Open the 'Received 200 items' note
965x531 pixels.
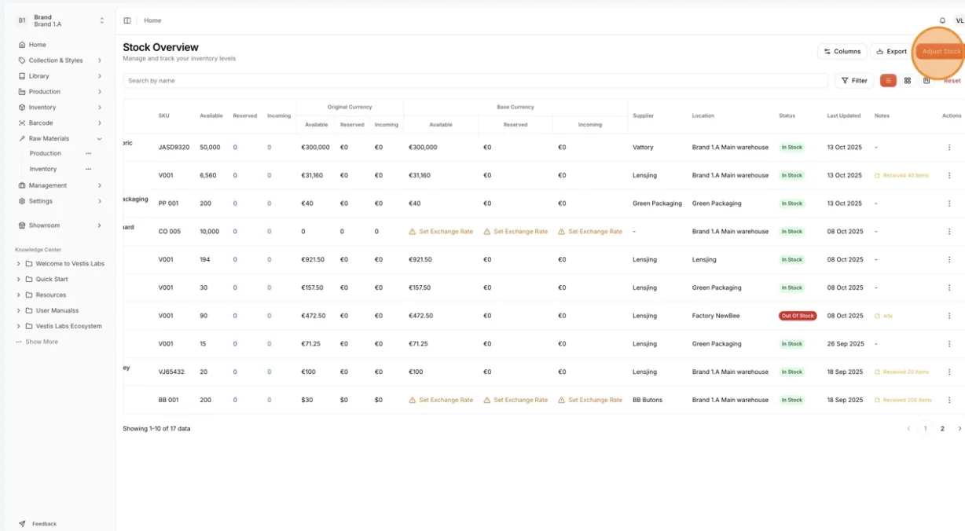(x=904, y=400)
